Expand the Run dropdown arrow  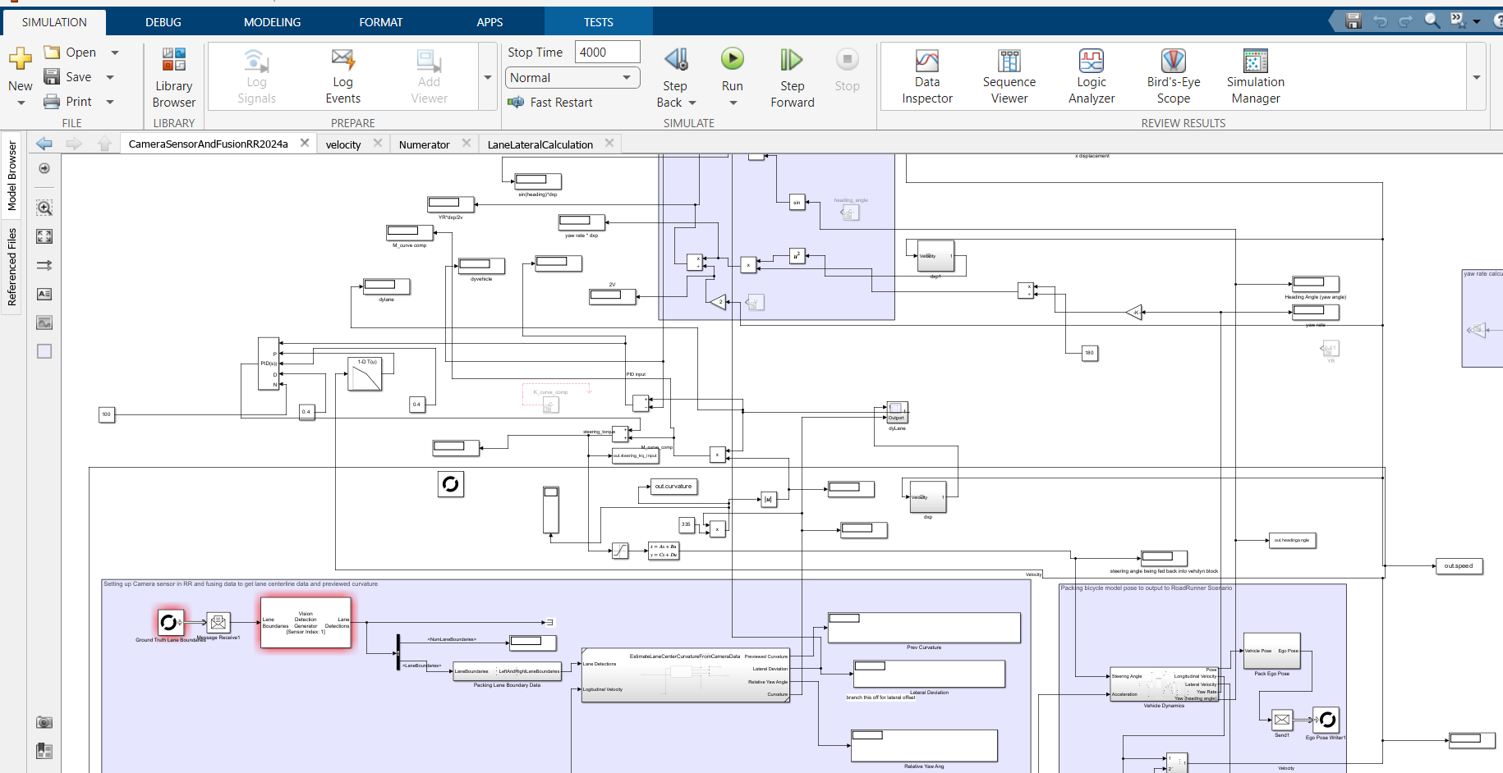(733, 103)
